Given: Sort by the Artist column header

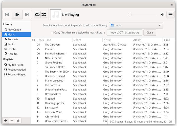Looking at the screenshot, I should coord(117,40).
